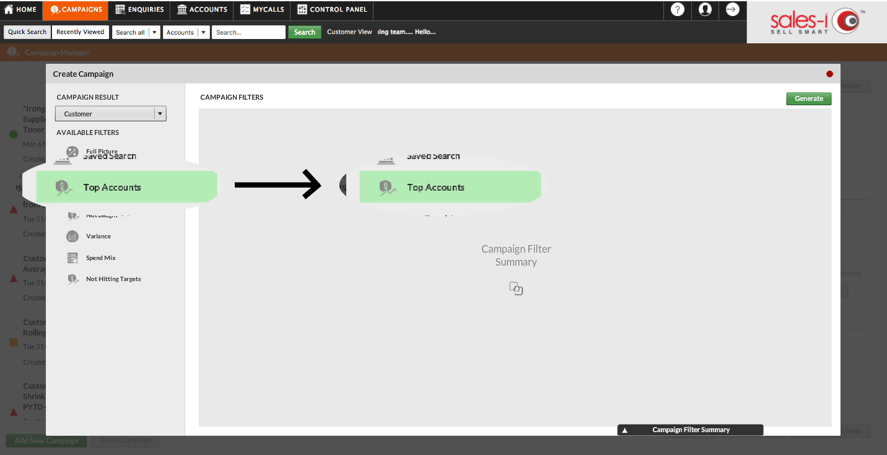Click the sales-i logo
Screen dimensions: 887x455
click(x=816, y=22)
